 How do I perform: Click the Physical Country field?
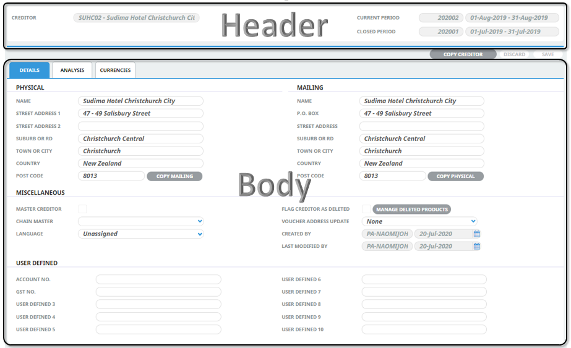click(140, 163)
